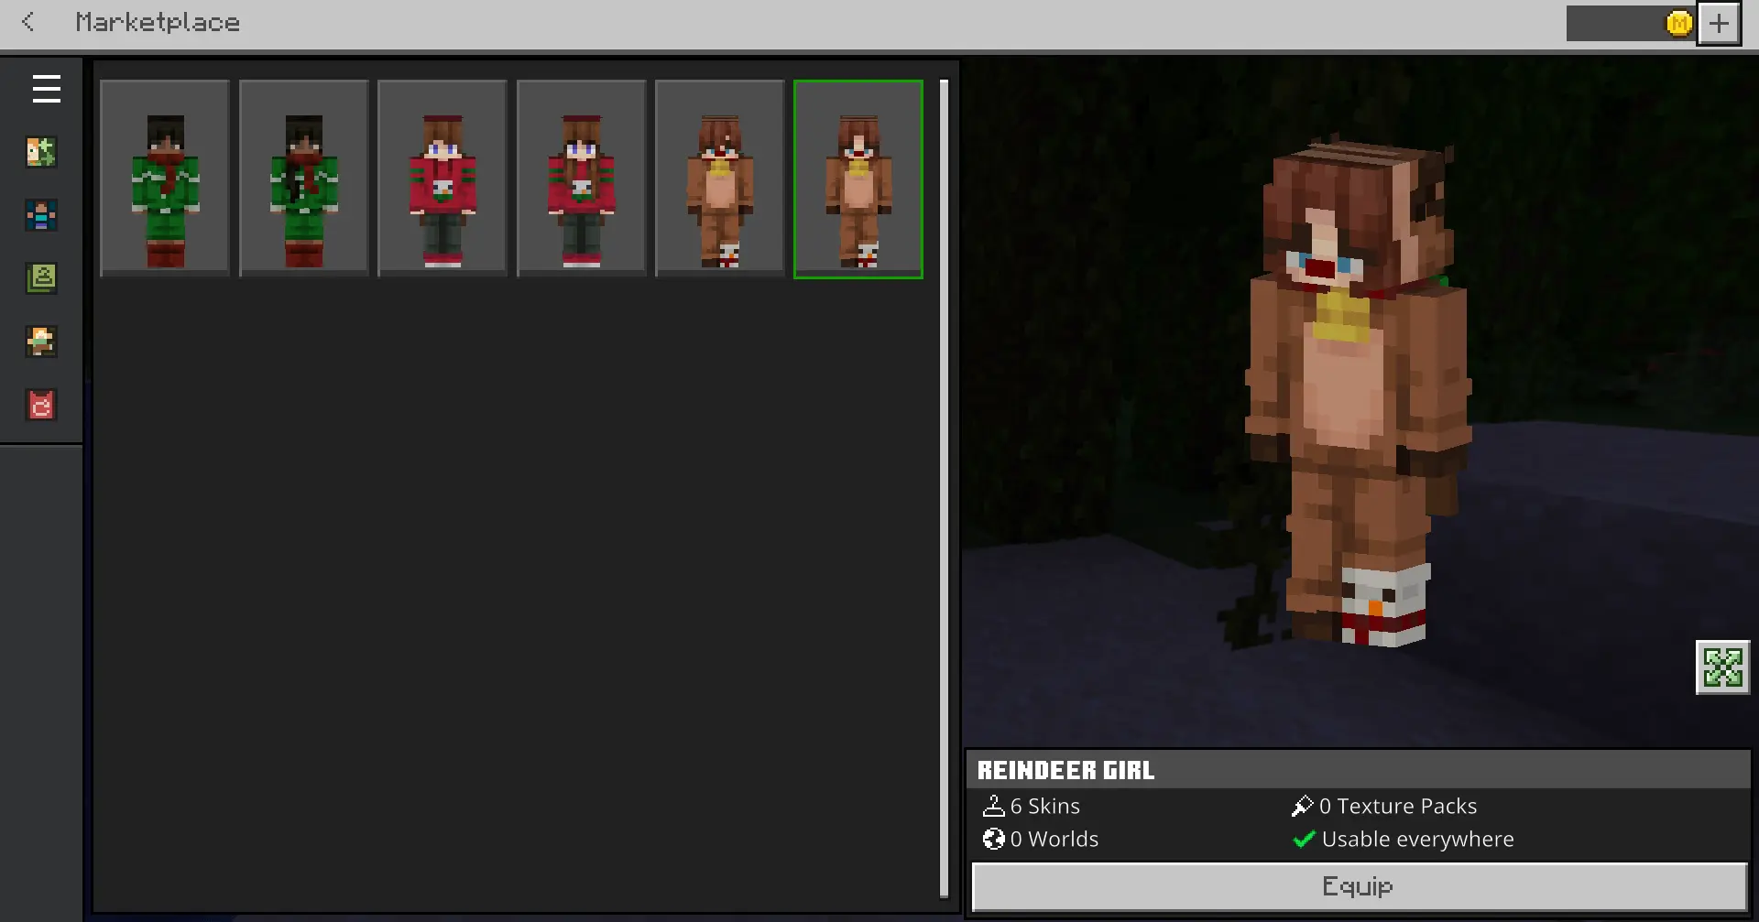1759x922 pixels.
Task: Select the running Alex sidebar icon
Action: coord(41,342)
